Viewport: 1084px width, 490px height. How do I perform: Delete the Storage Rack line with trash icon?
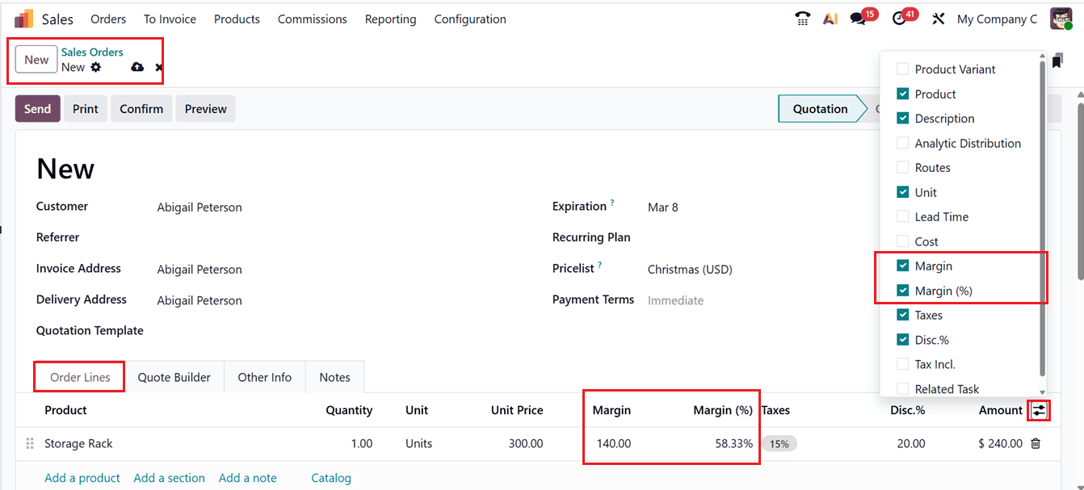pos(1036,443)
